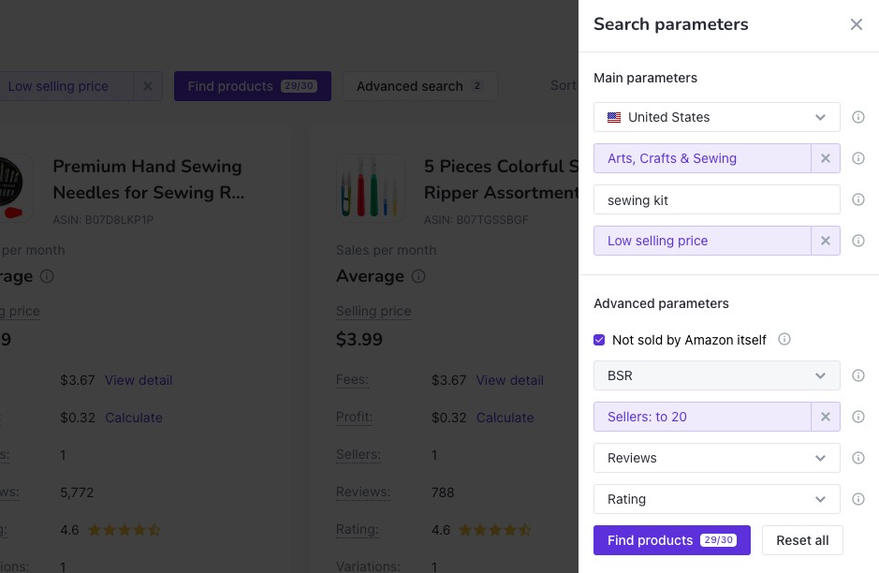This screenshot has width=879, height=573.
Task: Click the Reviews label in seam ripper card
Action: point(363,492)
